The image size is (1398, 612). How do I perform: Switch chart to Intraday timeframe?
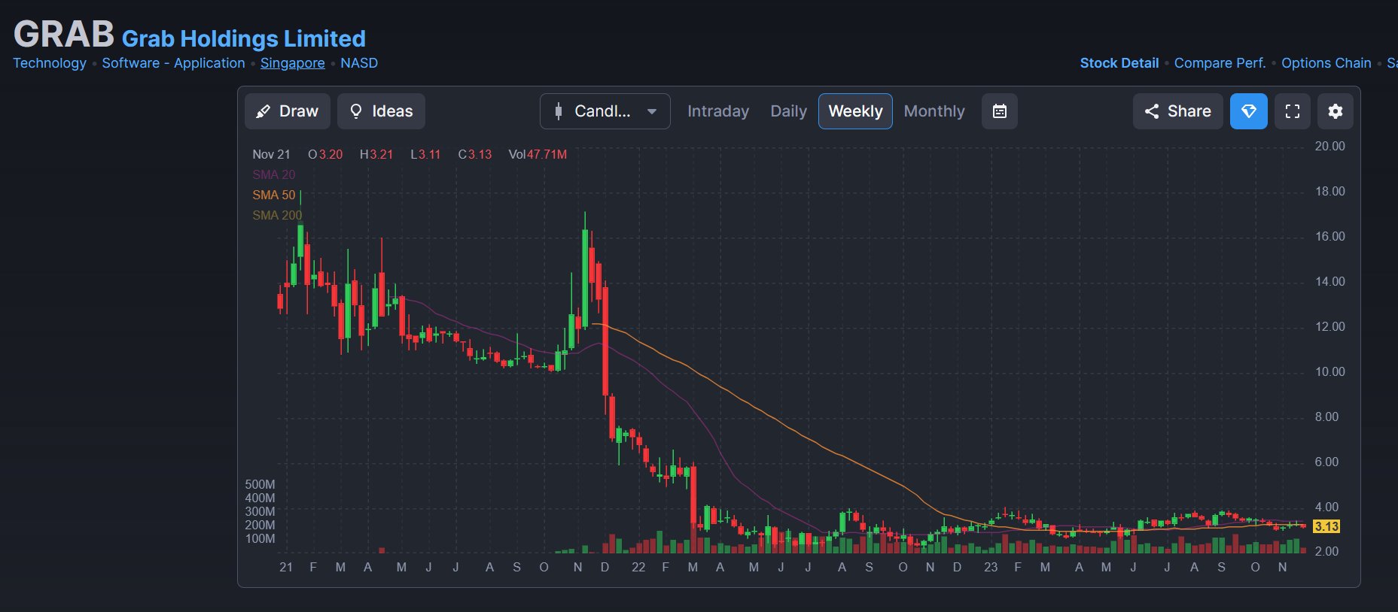718,111
